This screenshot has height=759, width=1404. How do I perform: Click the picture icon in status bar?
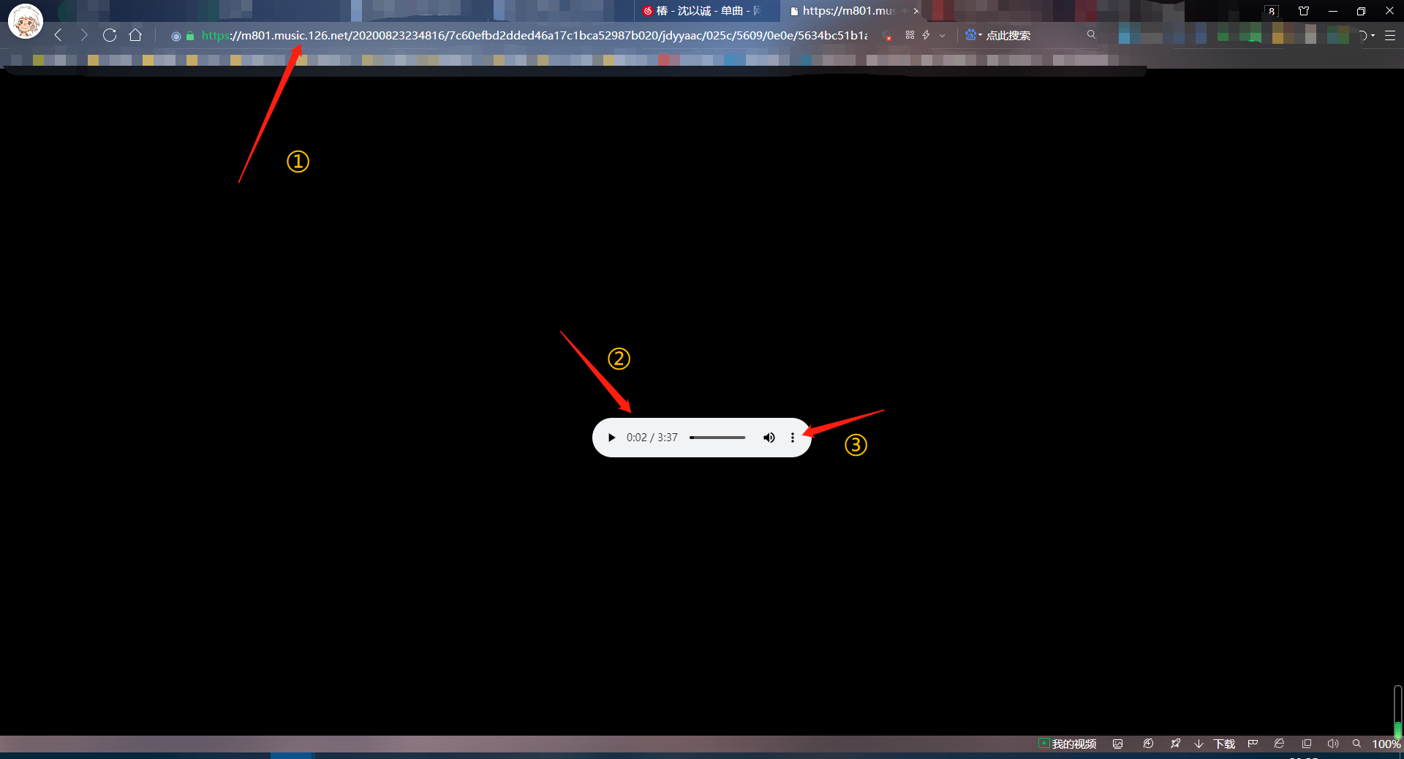coord(1117,744)
